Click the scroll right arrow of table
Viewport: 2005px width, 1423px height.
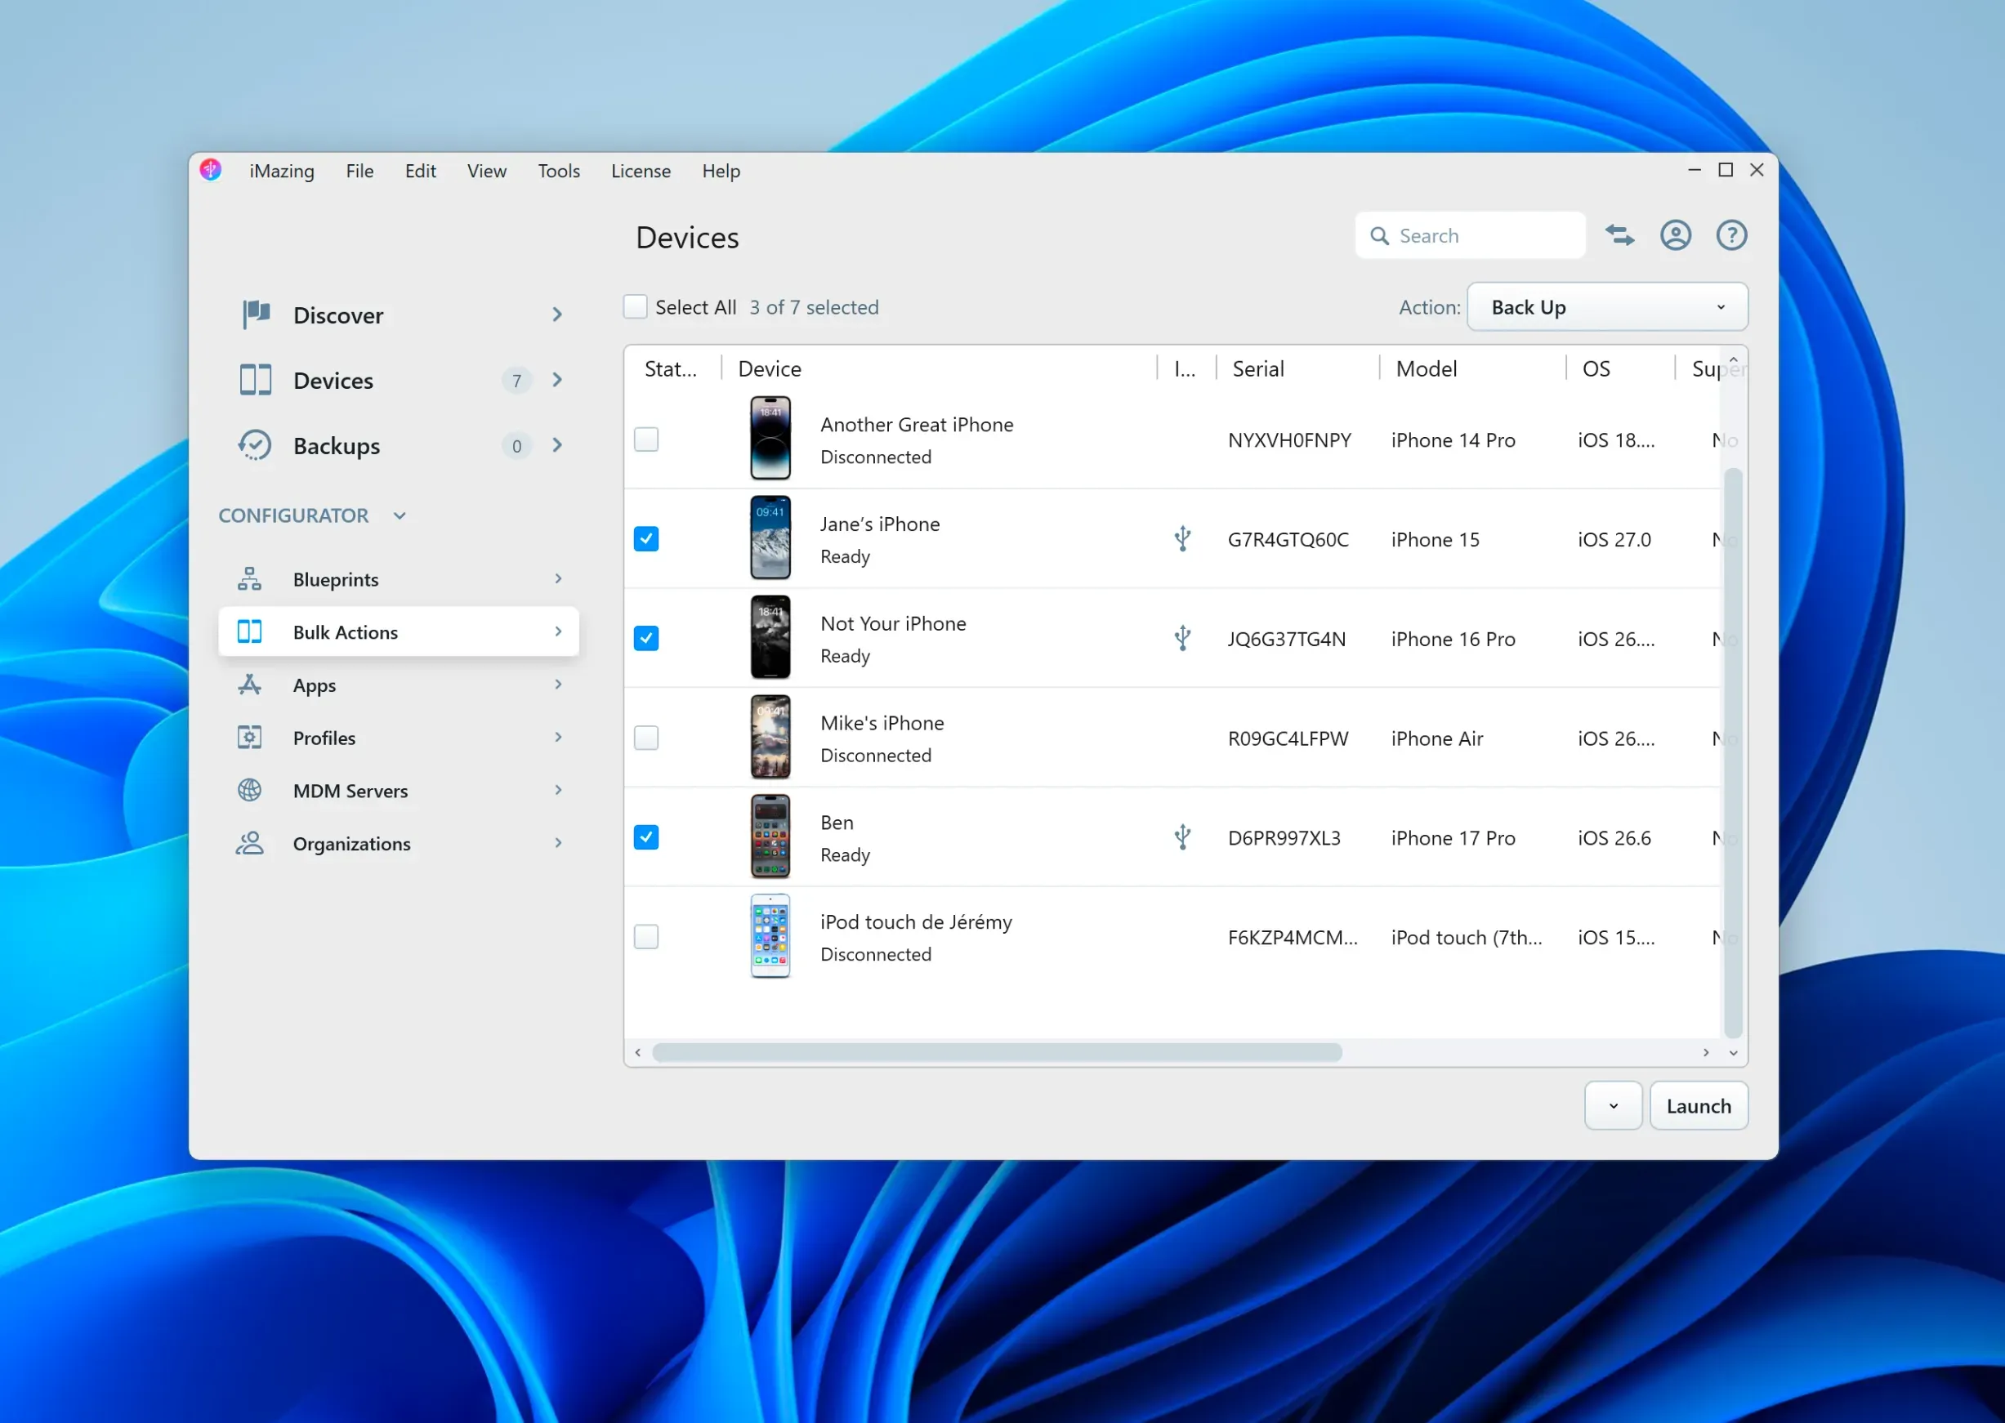(x=1705, y=1052)
